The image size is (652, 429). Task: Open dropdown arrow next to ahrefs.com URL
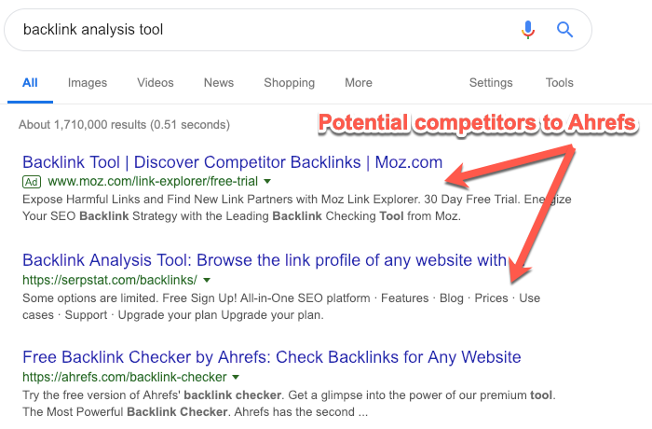[x=237, y=378]
